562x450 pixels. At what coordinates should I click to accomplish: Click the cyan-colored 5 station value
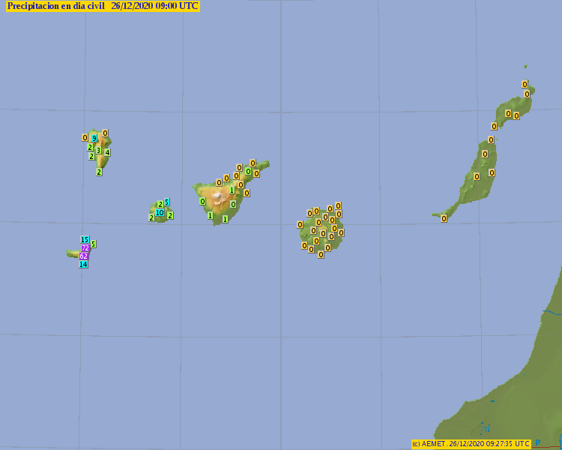[x=166, y=202]
